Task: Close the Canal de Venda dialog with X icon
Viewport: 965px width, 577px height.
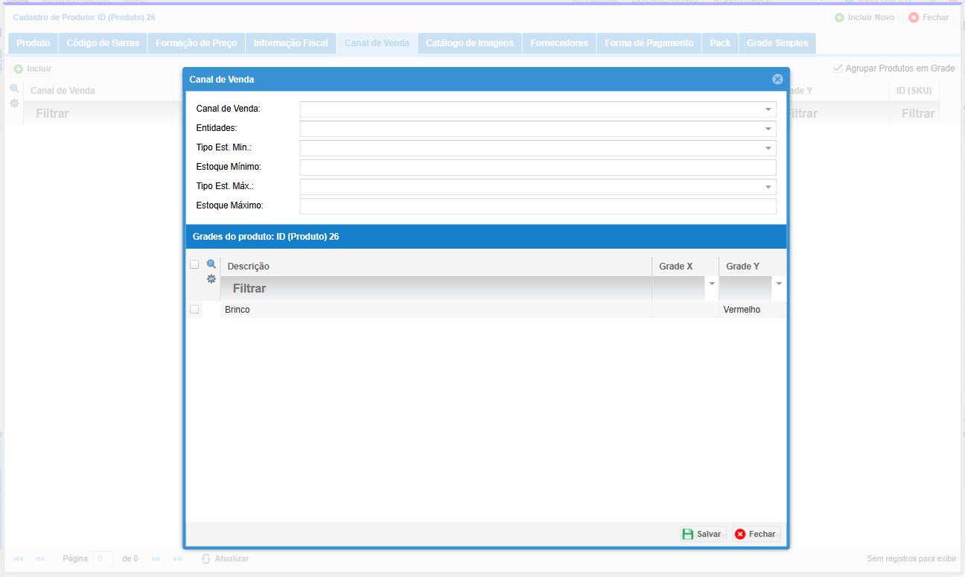Action: [777, 79]
